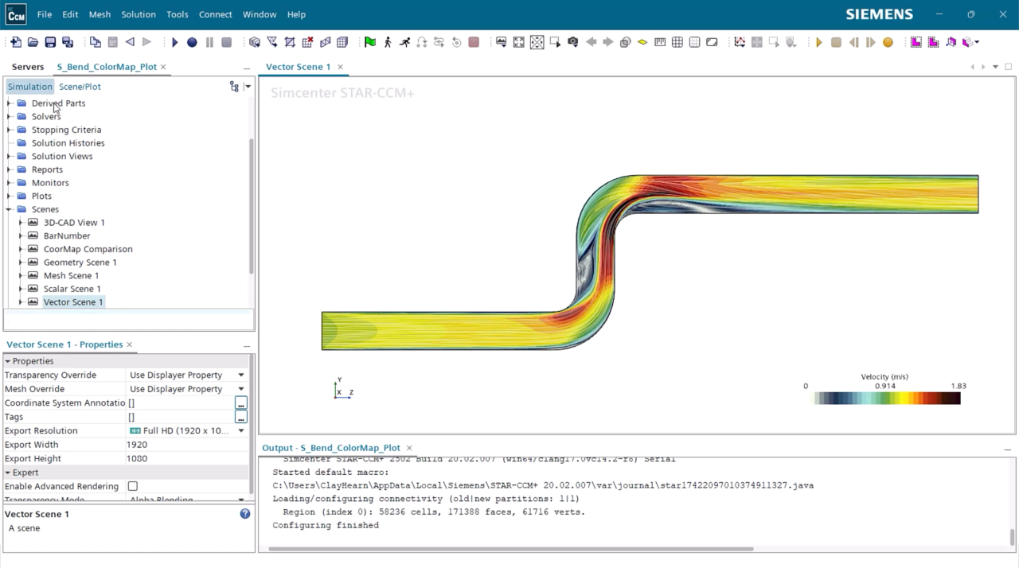This screenshot has width=1019, height=568.
Task: Expand the Vector Scene 1 tree node
Action: click(x=21, y=302)
